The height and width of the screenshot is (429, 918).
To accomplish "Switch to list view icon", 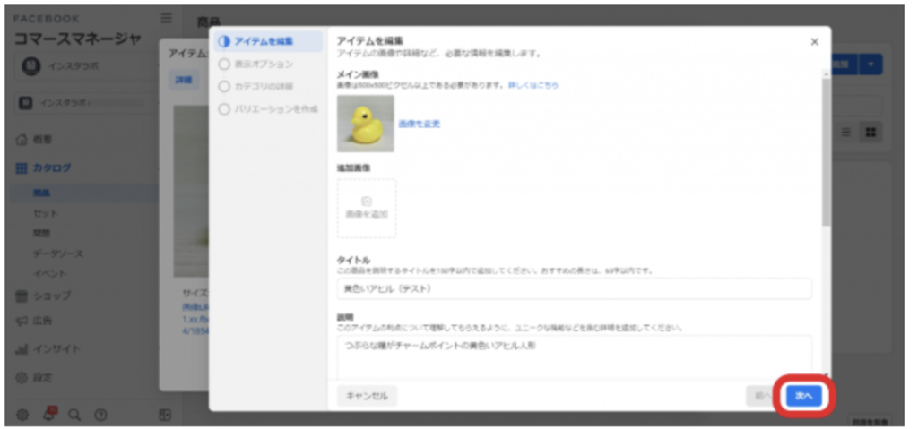I will (x=846, y=132).
